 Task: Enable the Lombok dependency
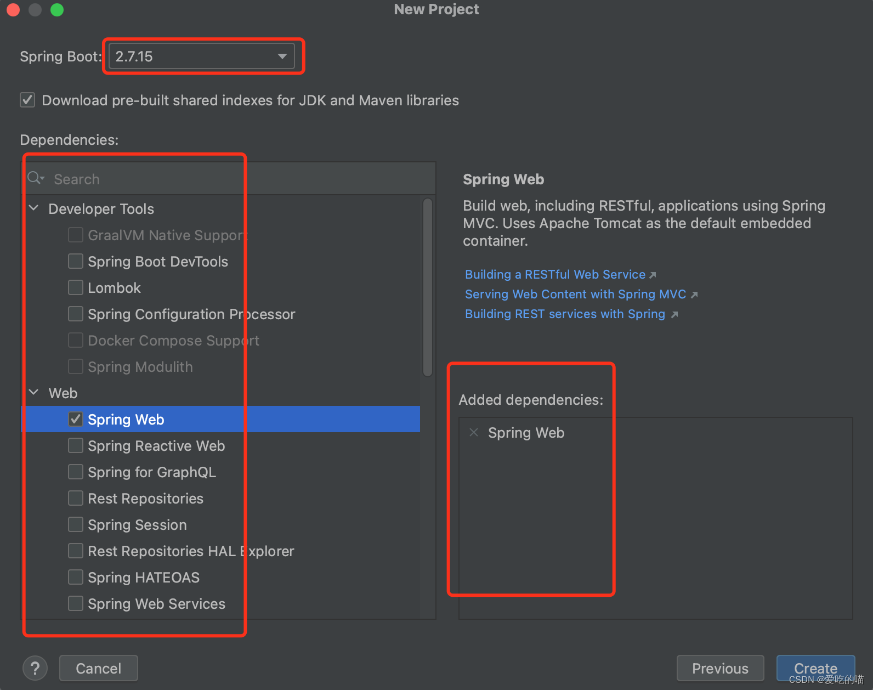click(75, 287)
